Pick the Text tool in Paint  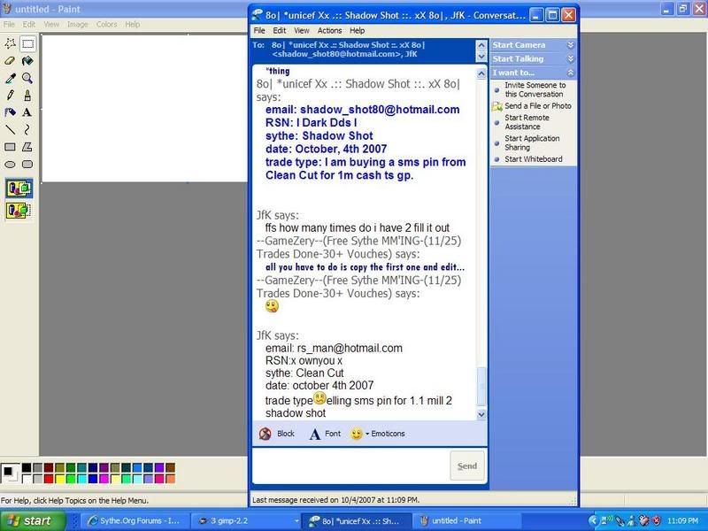(x=27, y=112)
